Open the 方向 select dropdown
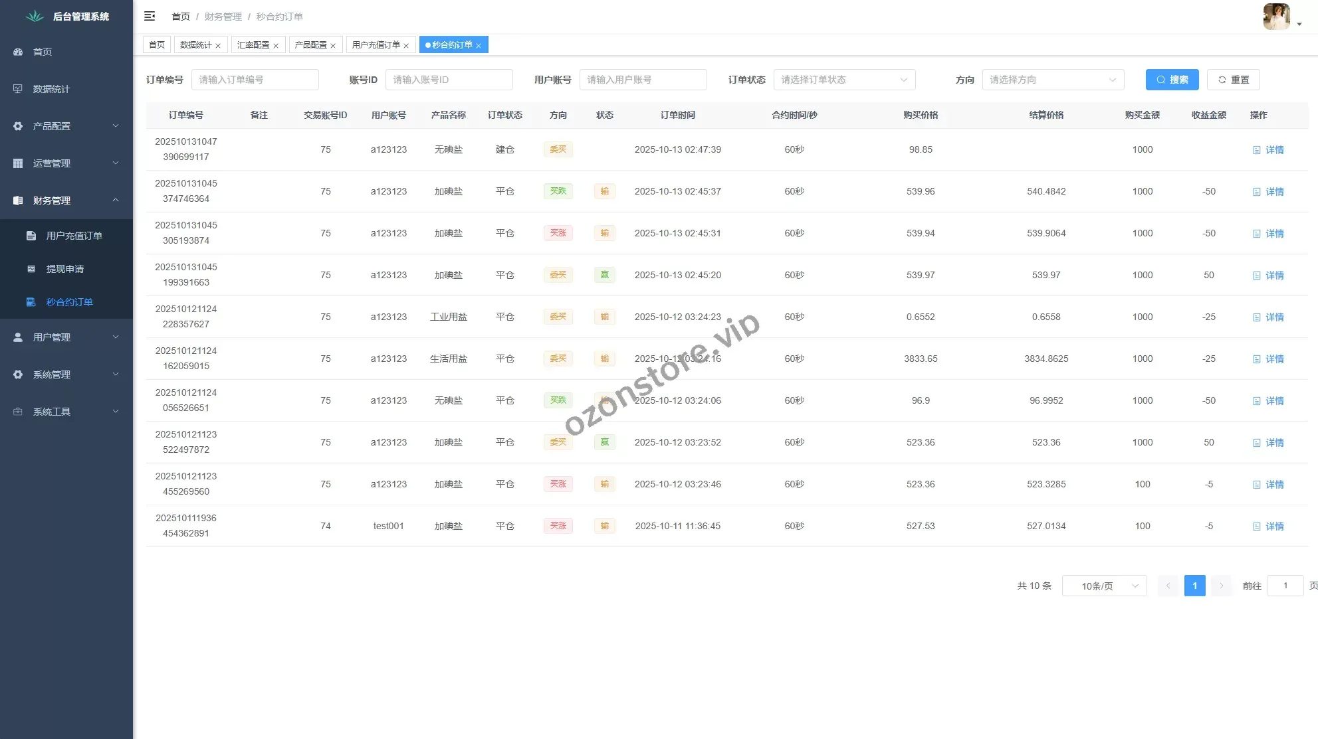This screenshot has width=1318, height=739. click(1053, 80)
